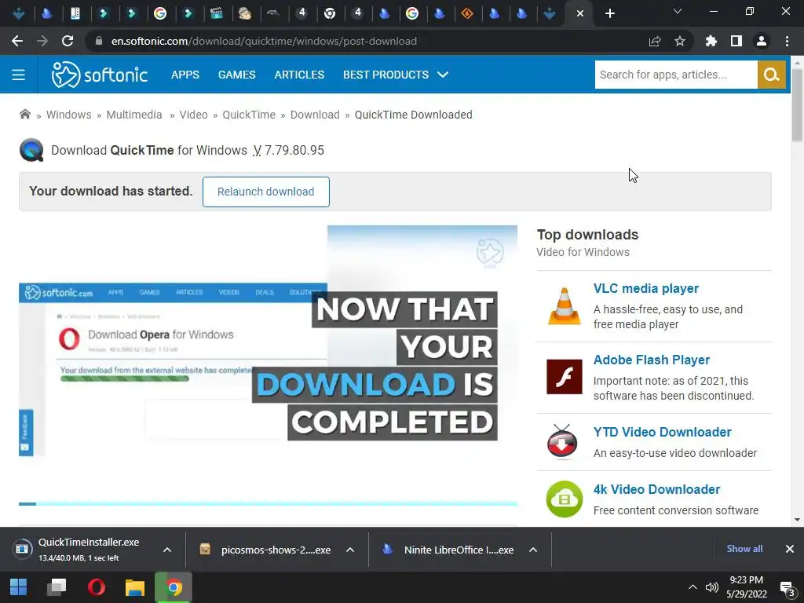Image resolution: width=804 pixels, height=603 pixels.
Task: Click Download breadcrumb link
Action: point(315,115)
